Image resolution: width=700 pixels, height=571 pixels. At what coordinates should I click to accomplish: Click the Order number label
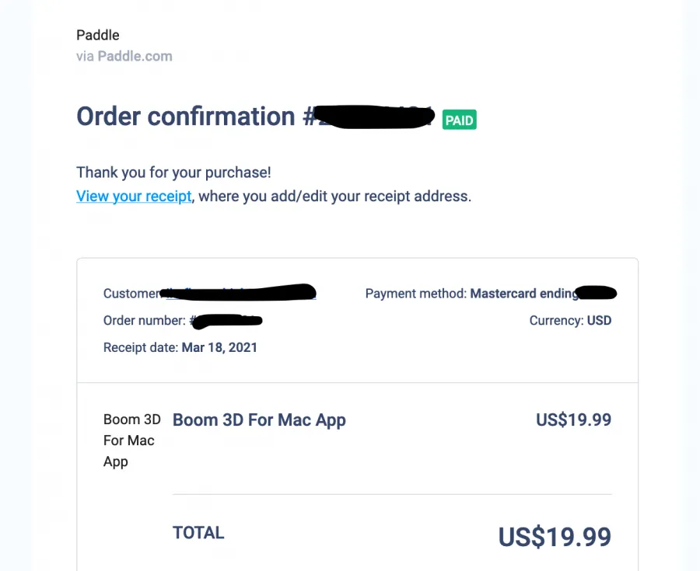pyautogui.click(x=145, y=321)
